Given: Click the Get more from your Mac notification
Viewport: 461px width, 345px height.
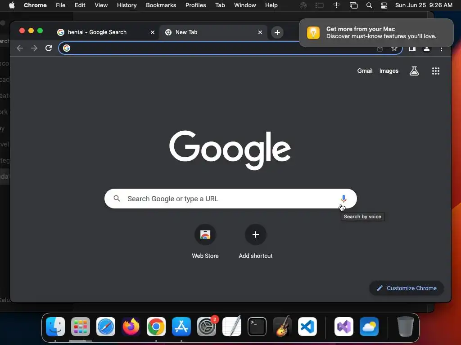Looking at the screenshot, I should pyautogui.click(x=376, y=32).
